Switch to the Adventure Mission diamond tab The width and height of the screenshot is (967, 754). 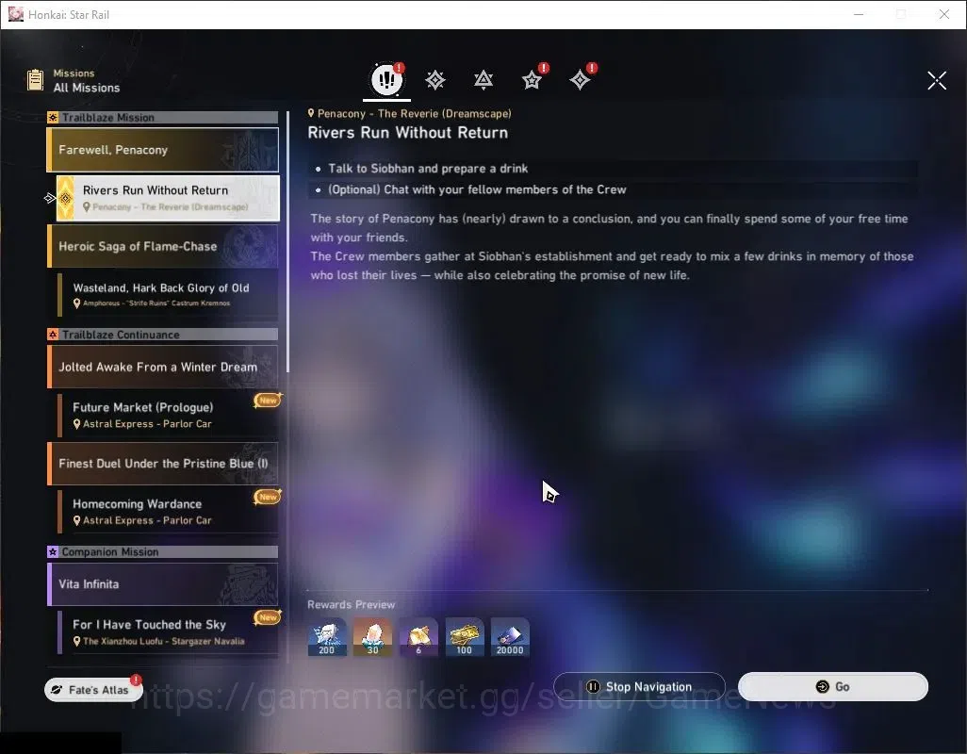(x=580, y=79)
